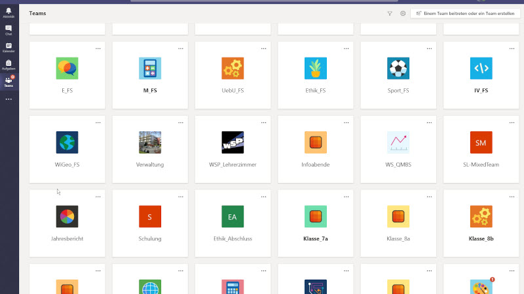Open more options for WS_QMBS
Screen dimensions: 524x294
[429, 123]
